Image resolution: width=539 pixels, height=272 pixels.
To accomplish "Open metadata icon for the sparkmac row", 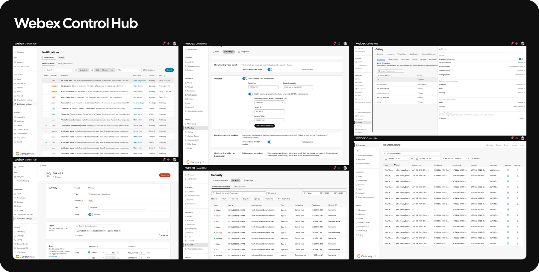I will 508,170.
